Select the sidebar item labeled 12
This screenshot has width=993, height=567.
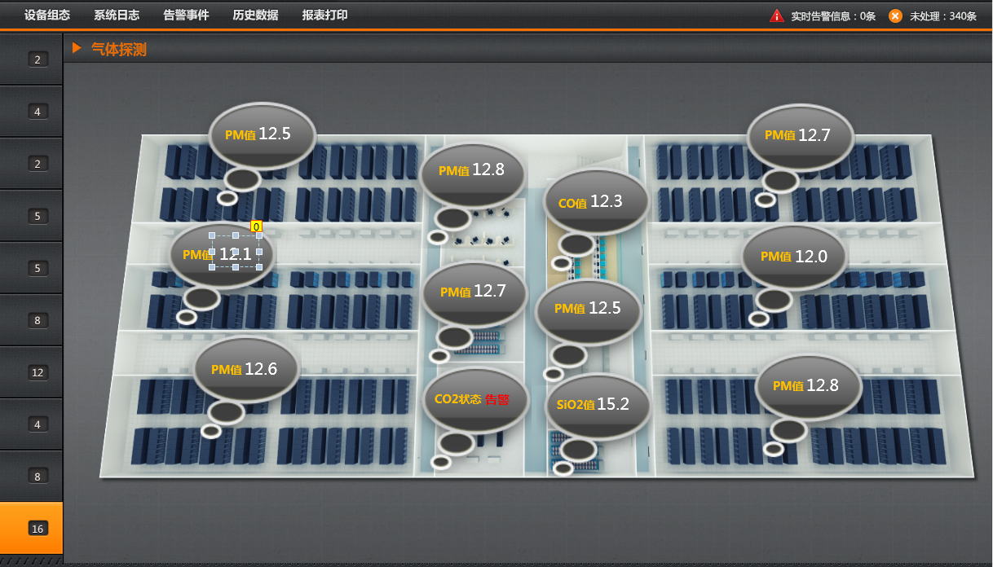[38, 372]
